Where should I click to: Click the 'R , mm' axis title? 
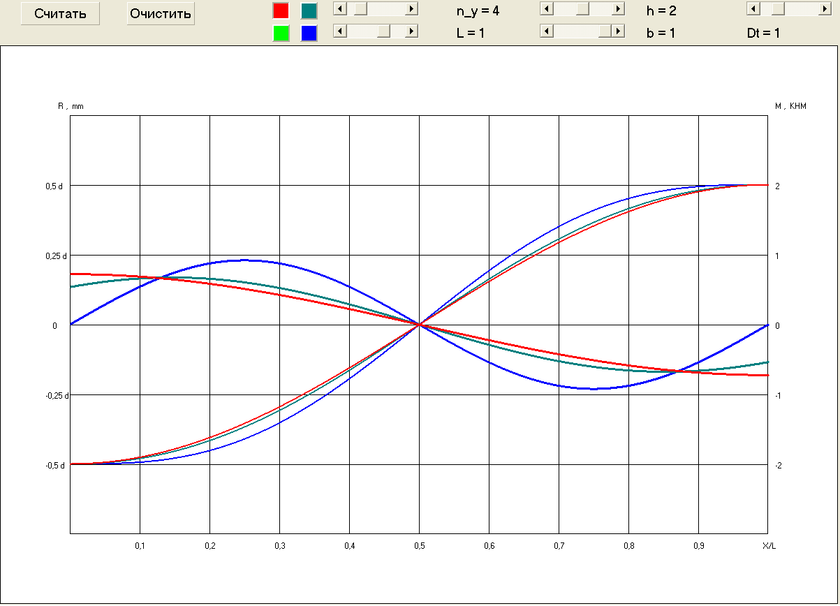point(70,106)
